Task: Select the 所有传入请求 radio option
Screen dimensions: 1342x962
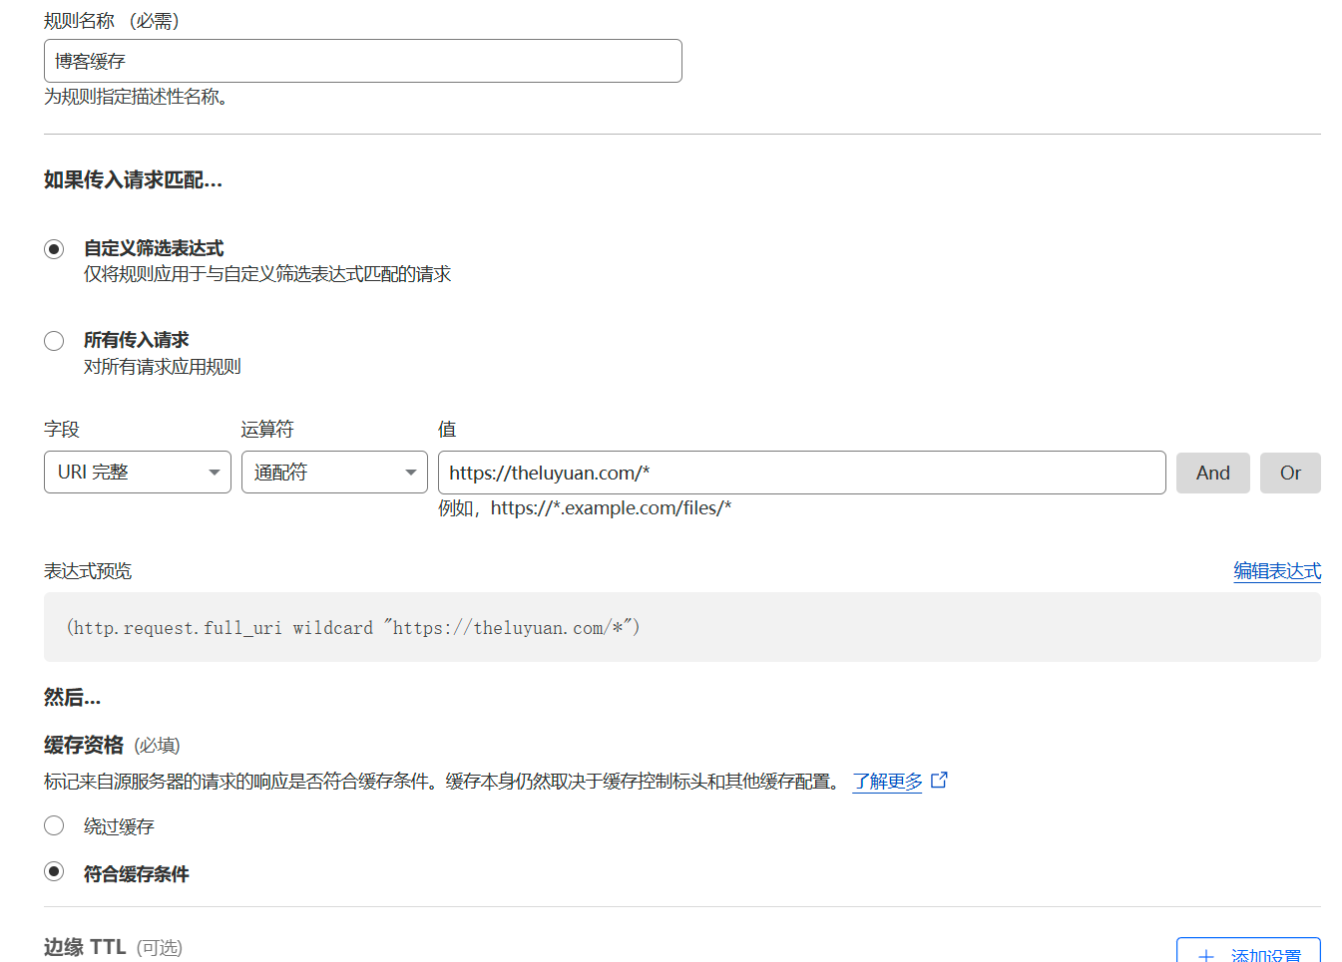Action: click(x=54, y=340)
